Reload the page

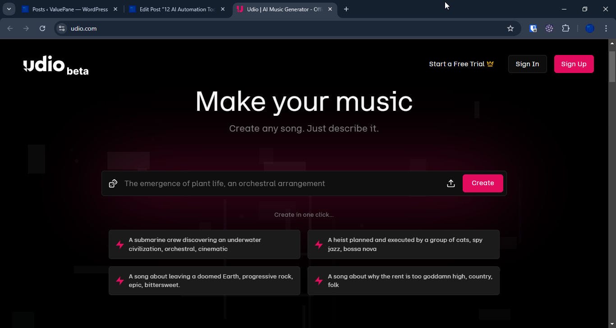click(42, 28)
